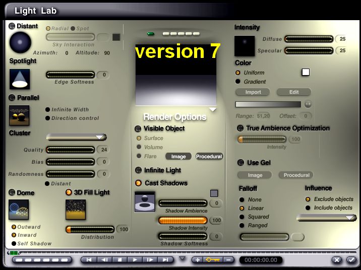Enable the Parallel light type
Viewport: 361px width, 270px height.
tap(12, 98)
